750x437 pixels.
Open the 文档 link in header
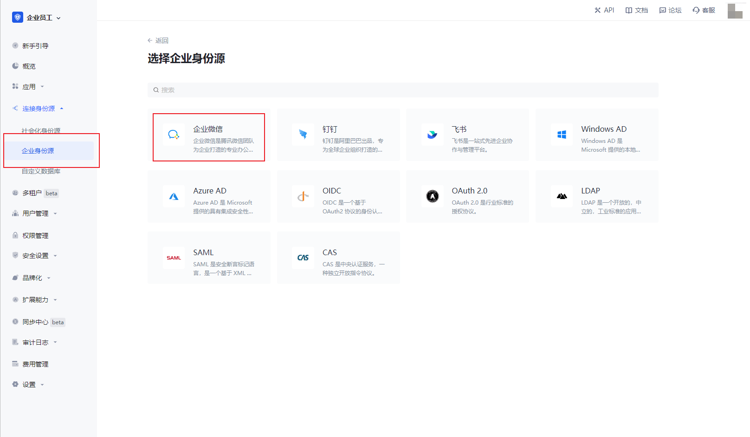point(637,10)
